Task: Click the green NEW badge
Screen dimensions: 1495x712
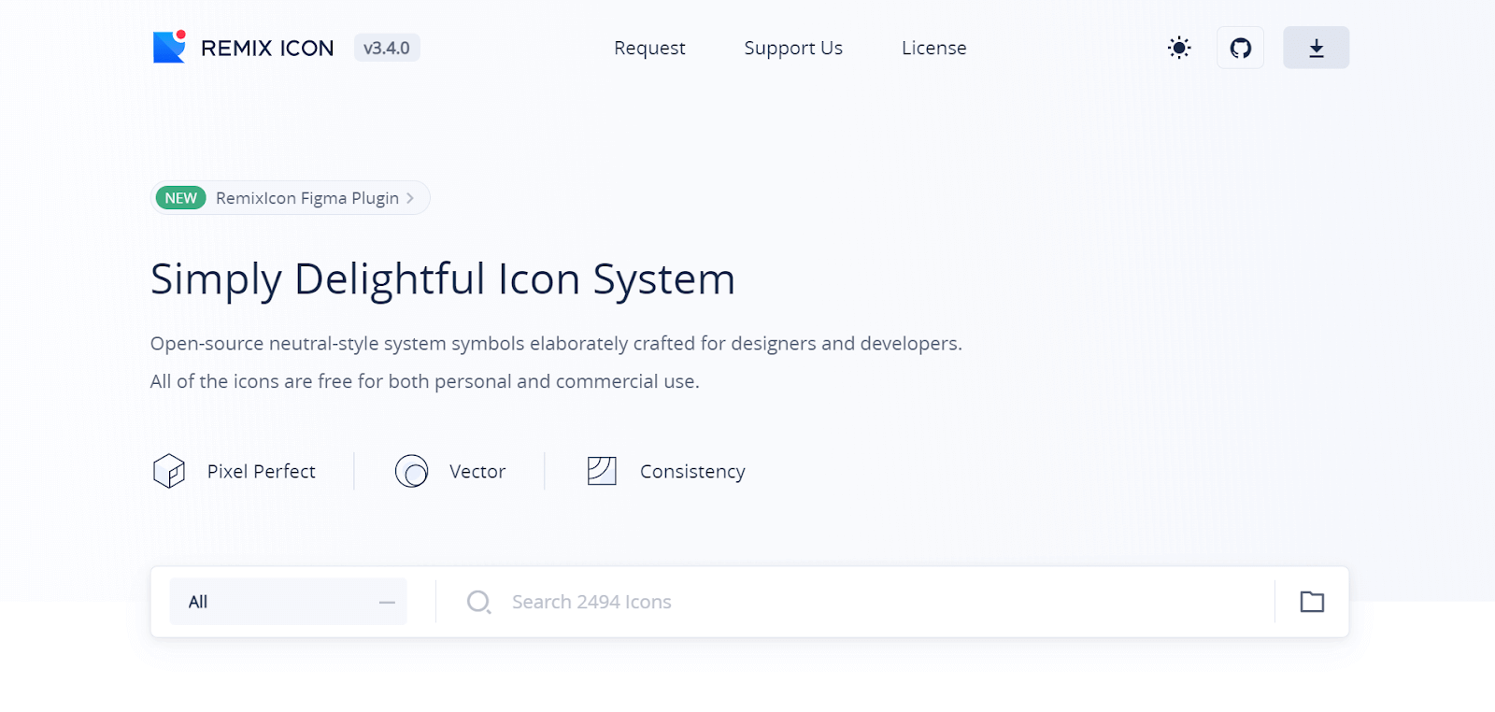Action: [x=180, y=198]
